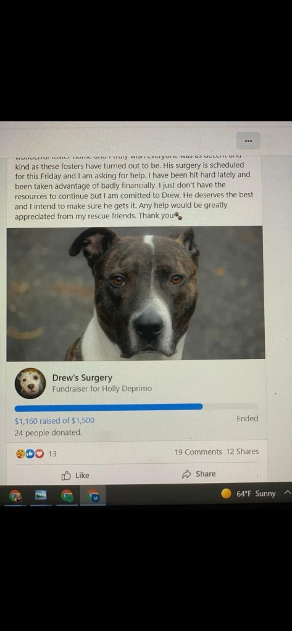Click the care emoji reaction icon
The width and height of the screenshot is (292, 631).
pyautogui.click(x=20, y=454)
